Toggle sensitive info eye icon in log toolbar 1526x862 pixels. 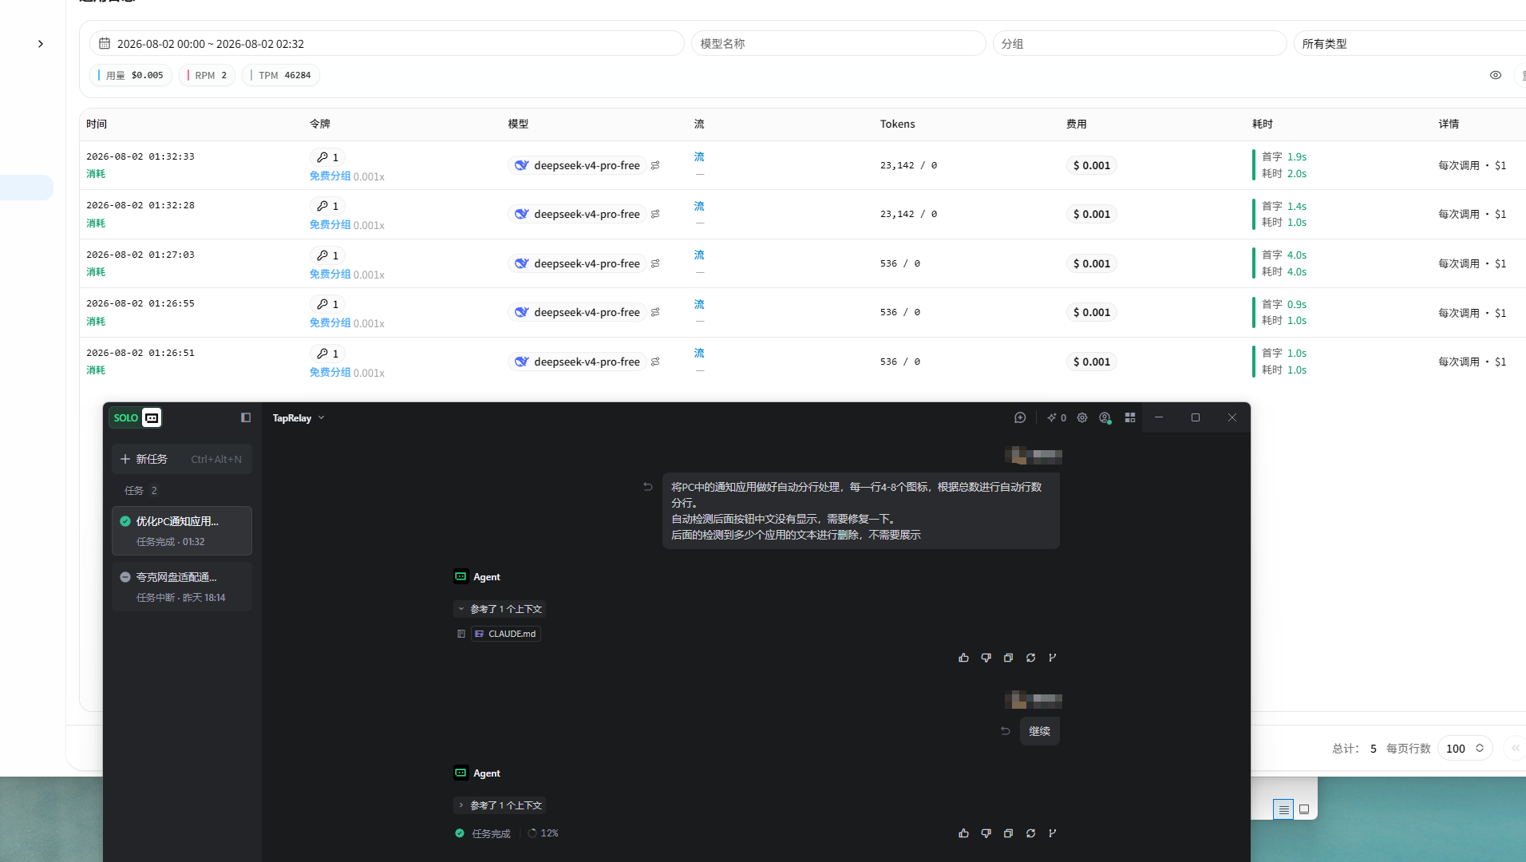coord(1496,75)
